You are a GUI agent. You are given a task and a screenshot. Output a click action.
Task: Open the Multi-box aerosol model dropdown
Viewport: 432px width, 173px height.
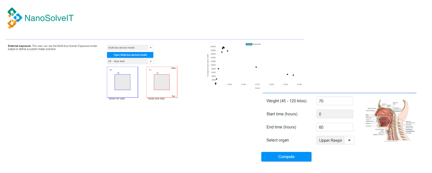point(151,48)
